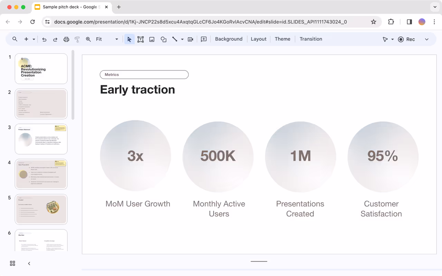Select the shape tool icon
Screen dimensions: 442x276
tap(163, 39)
